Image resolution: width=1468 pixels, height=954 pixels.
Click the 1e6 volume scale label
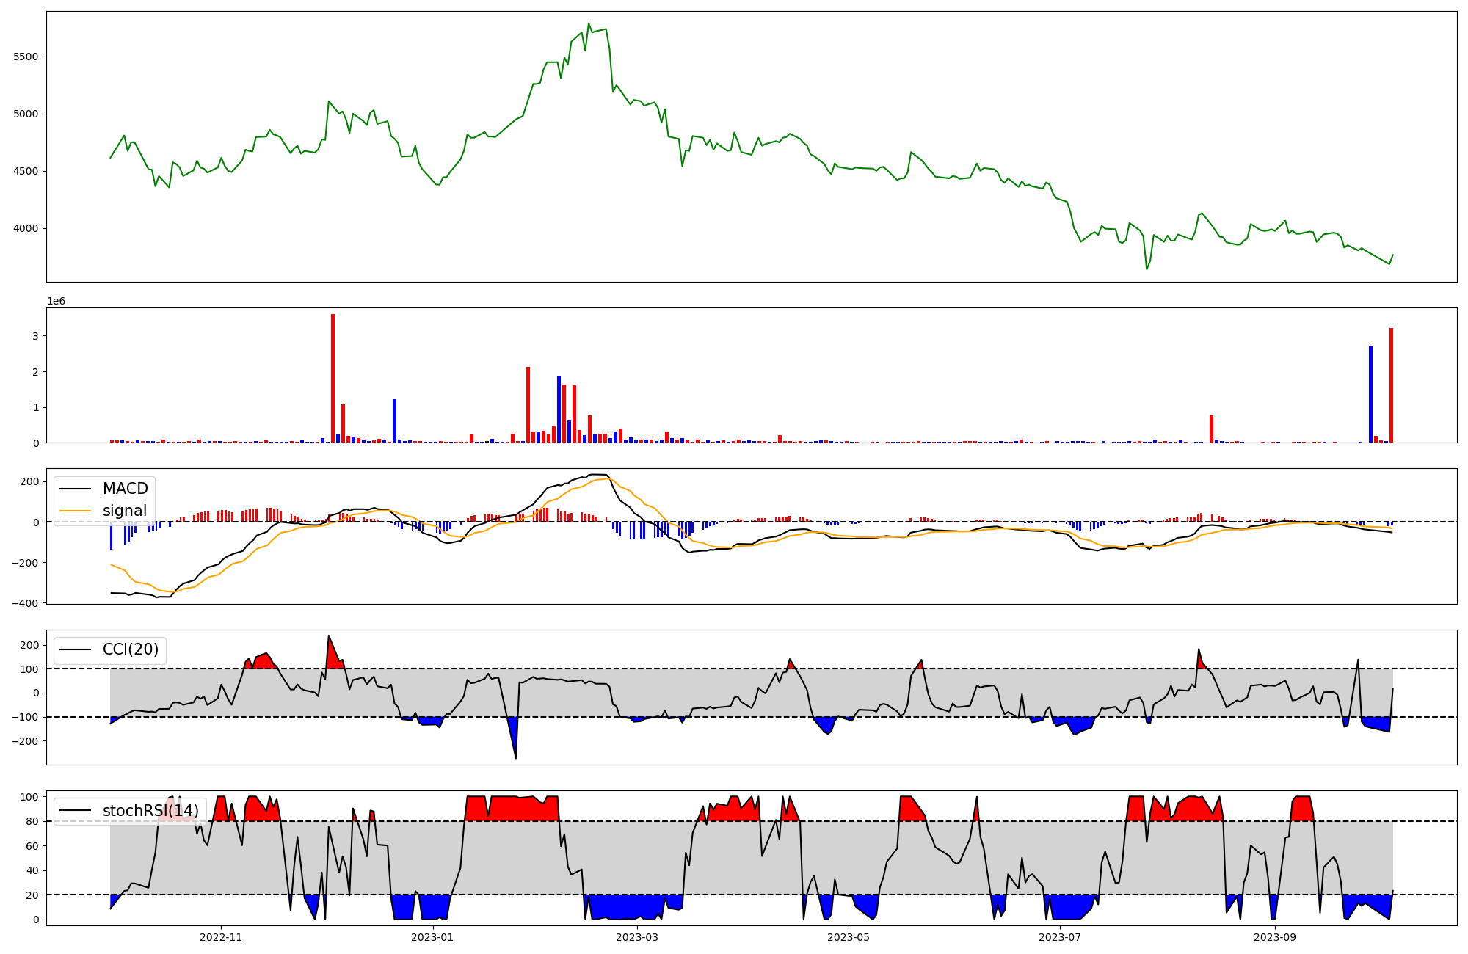(x=57, y=301)
